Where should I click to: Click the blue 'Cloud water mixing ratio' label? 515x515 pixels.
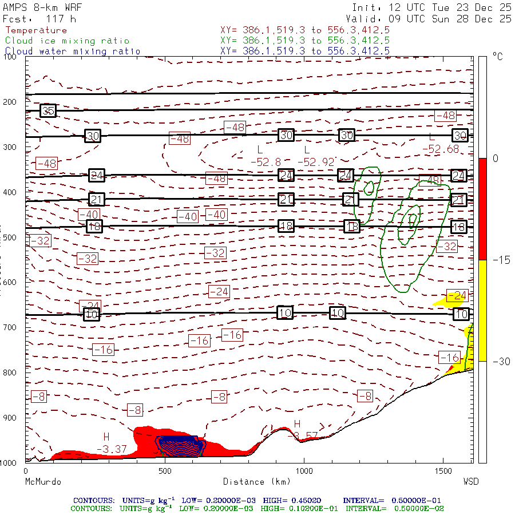[73, 51]
